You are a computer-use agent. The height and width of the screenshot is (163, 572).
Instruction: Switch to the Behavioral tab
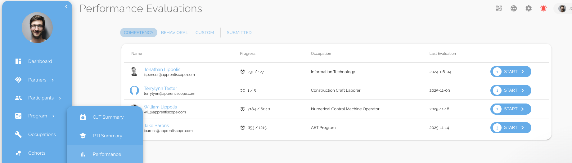tap(174, 33)
